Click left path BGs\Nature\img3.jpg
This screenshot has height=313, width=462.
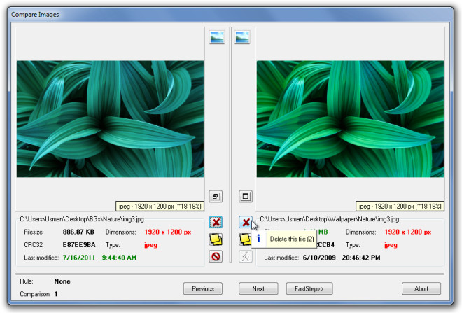click(x=82, y=219)
